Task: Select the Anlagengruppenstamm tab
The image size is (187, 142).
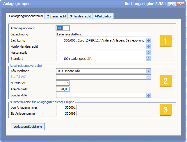Action: point(25,16)
